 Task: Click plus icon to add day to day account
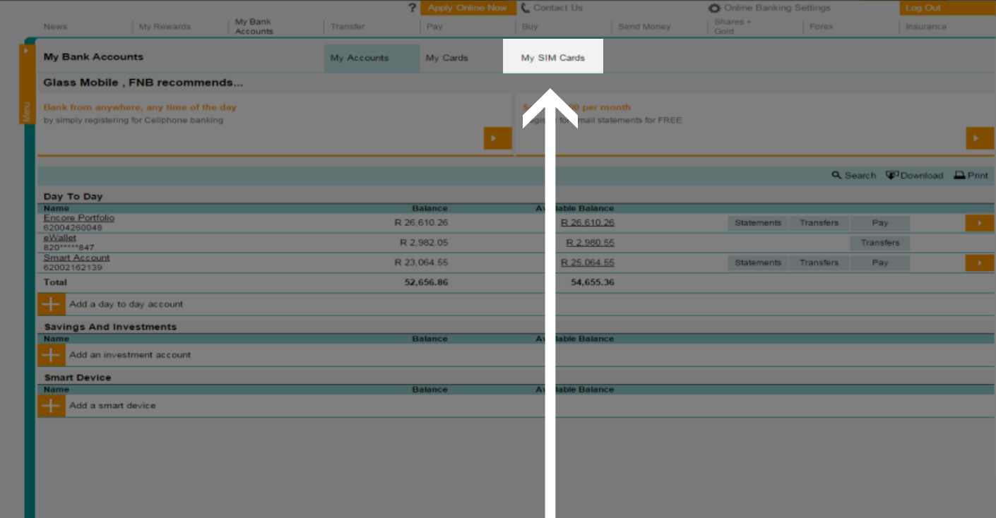coord(51,304)
